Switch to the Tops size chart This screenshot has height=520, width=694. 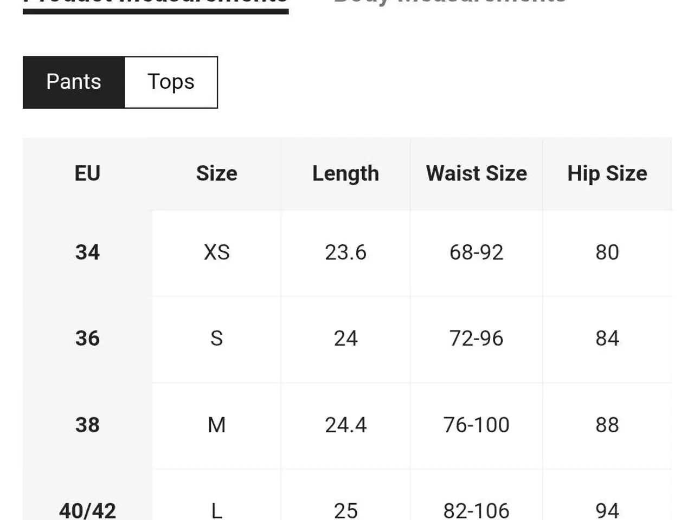(x=171, y=82)
